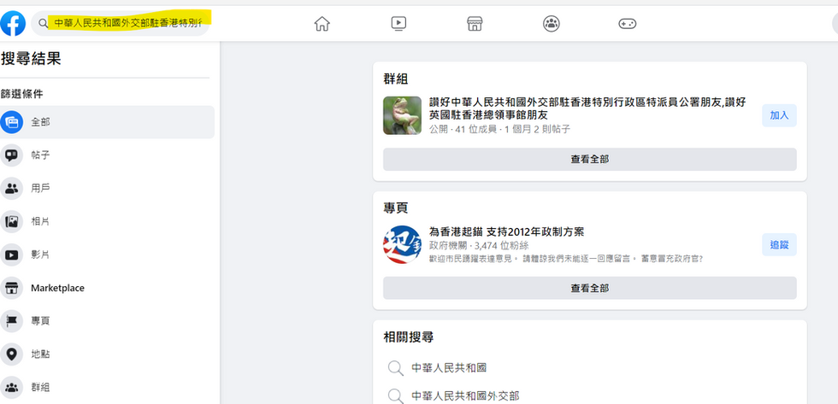Open the frog group thumbnail

pyautogui.click(x=402, y=115)
